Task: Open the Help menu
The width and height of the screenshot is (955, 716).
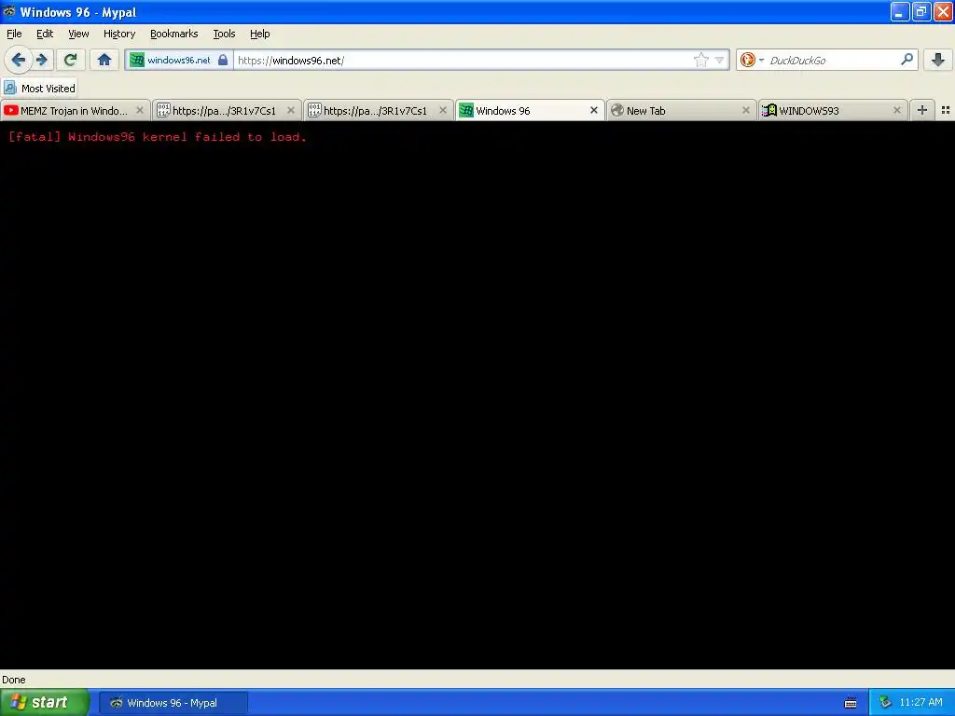Action: click(260, 34)
